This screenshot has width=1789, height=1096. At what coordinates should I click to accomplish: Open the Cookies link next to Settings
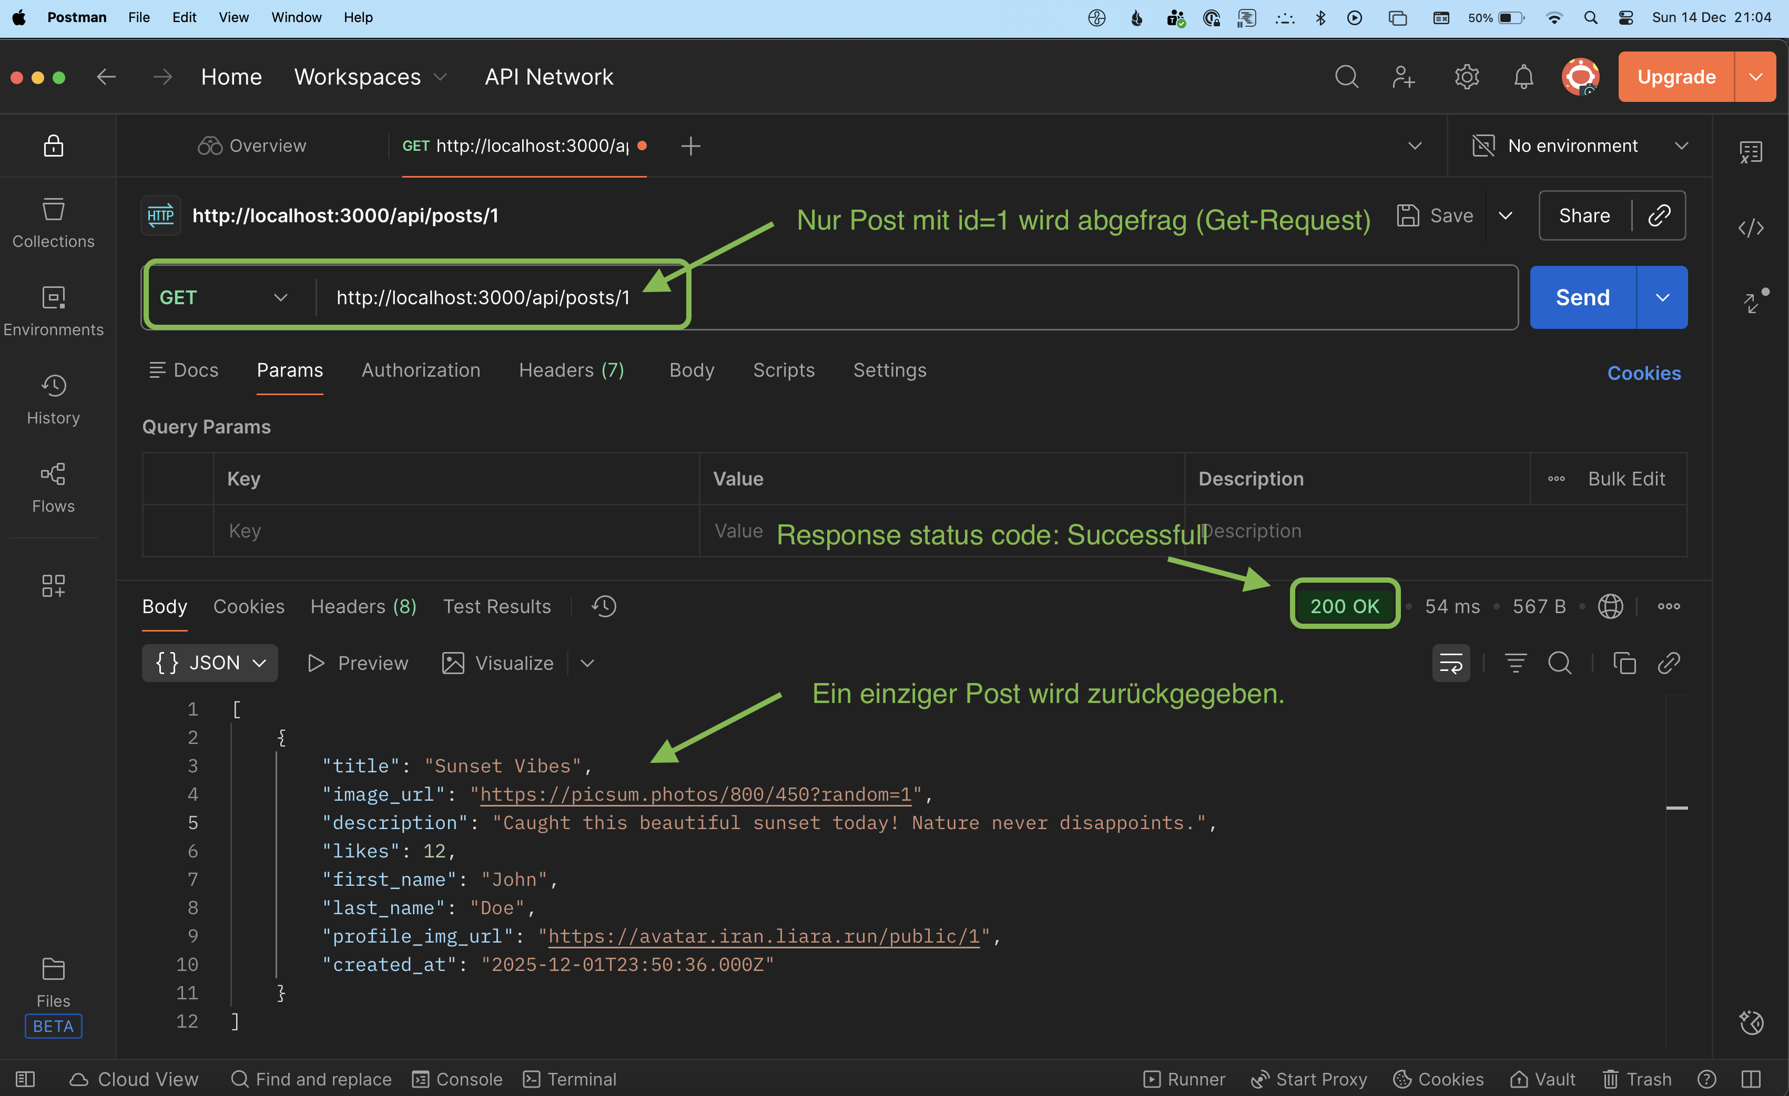coord(1644,373)
